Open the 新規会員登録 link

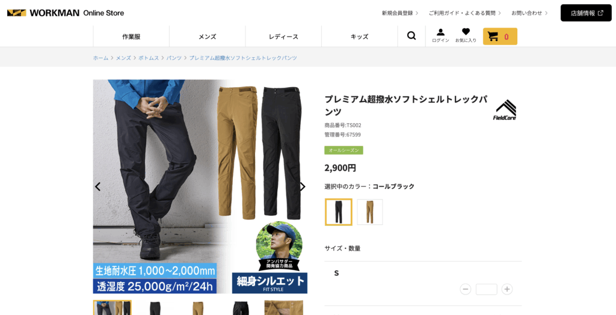(x=399, y=13)
